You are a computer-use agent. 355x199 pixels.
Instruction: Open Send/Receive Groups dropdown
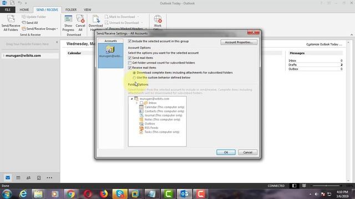[x=40, y=29]
